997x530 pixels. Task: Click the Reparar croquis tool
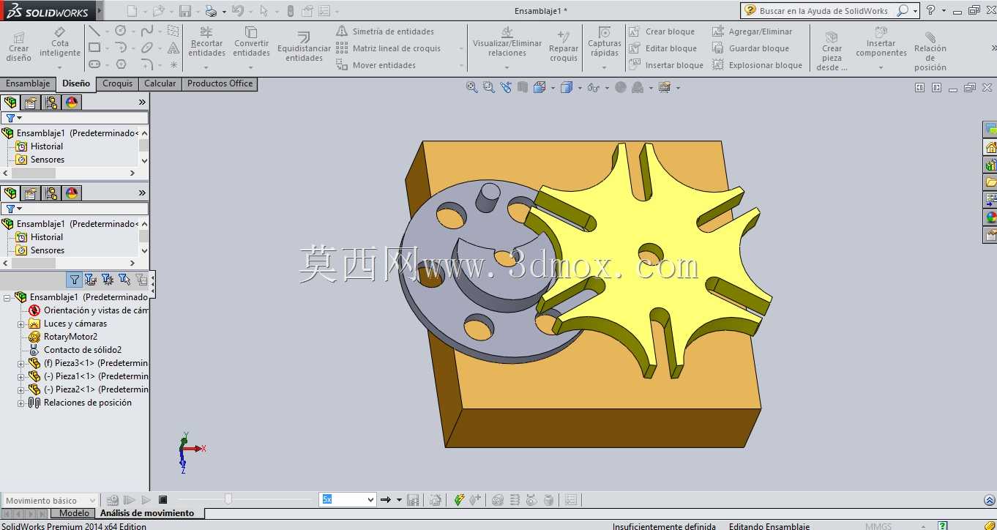click(564, 46)
